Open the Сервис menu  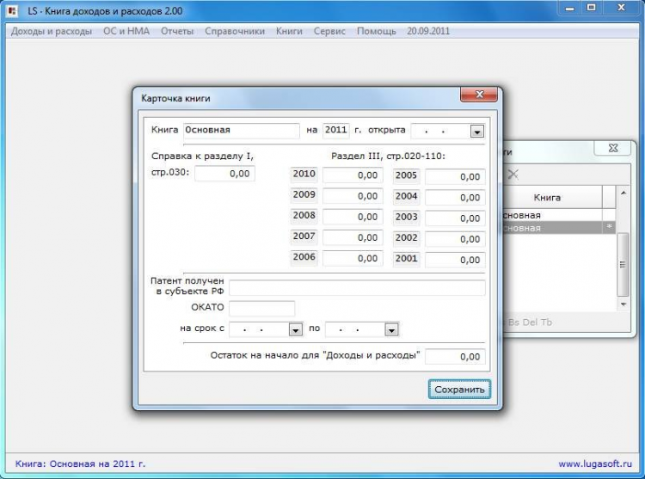coord(329,31)
